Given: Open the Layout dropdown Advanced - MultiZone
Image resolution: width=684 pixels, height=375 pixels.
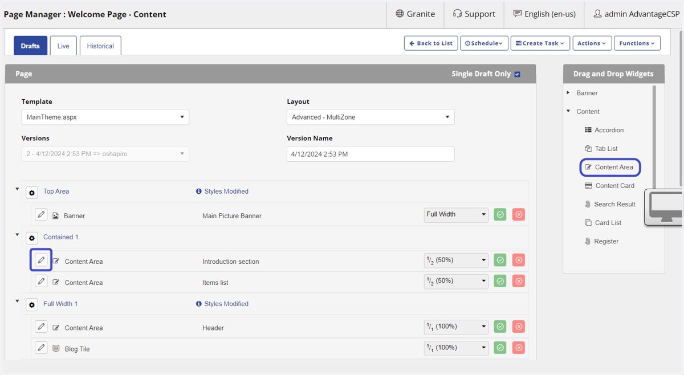Looking at the screenshot, I should click(x=370, y=117).
